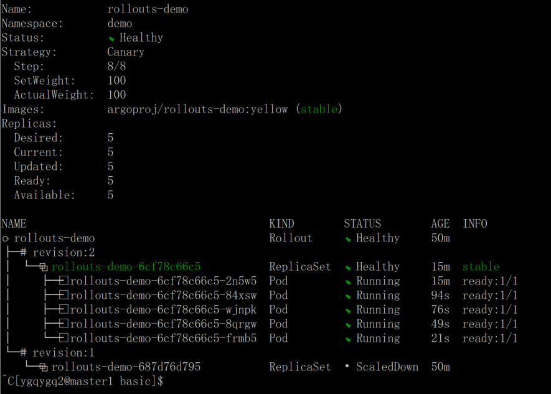Image resolution: width=551 pixels, height=394 pixels.
Task: Click the ReplicaSet icon for rollouts-demo-6cf78c66c5
Action: pos(44,268)
